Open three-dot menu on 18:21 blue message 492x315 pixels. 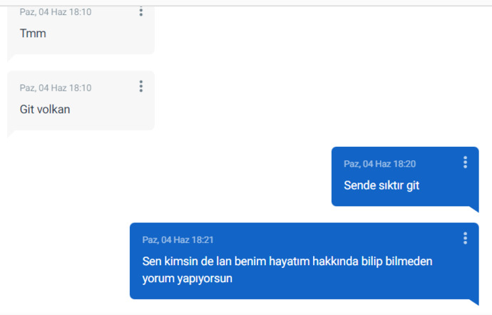pos(465,238)
